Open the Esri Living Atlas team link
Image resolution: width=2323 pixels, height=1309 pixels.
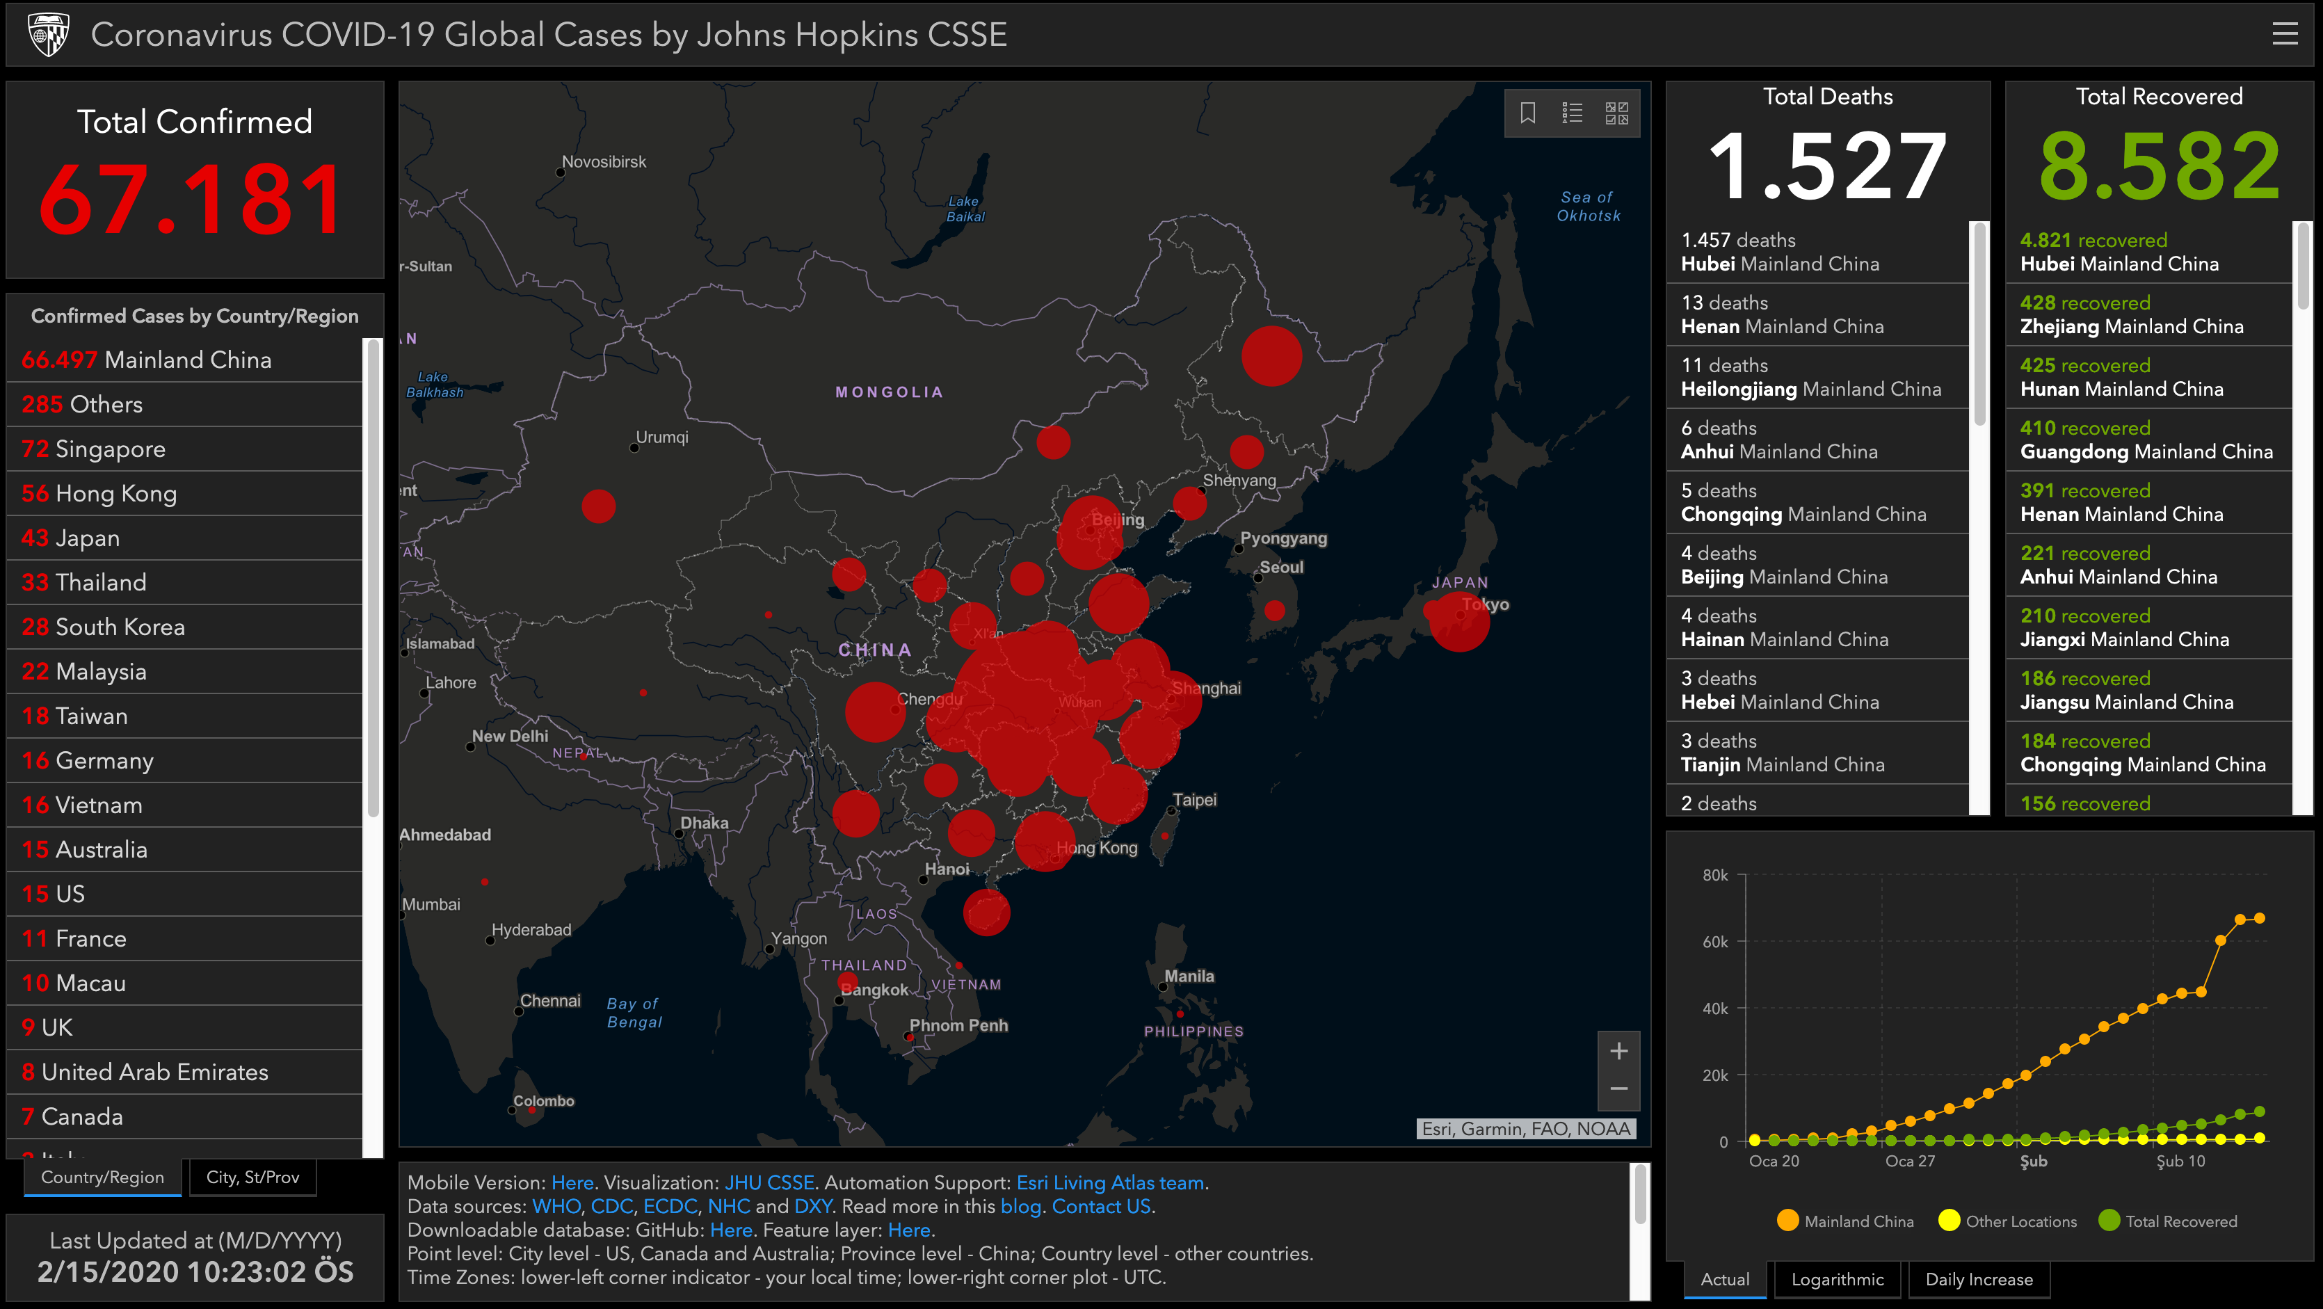coord(1110,1183)
